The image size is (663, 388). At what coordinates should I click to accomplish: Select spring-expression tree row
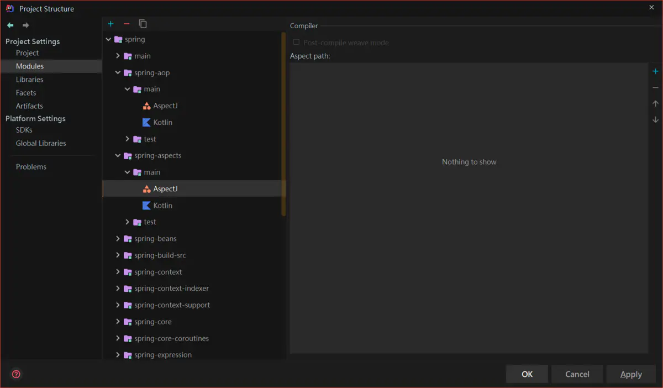194,354
